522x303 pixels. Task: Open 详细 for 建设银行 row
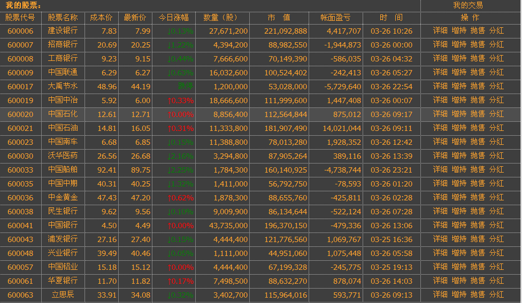pos(440,31)
